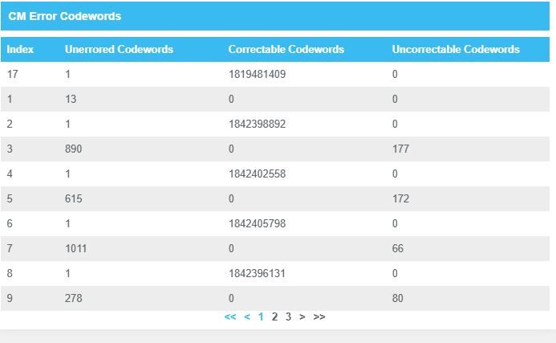Click the CM Error Codewords title
This screenshot has width=556, height=343.
(x=64, y=16)
